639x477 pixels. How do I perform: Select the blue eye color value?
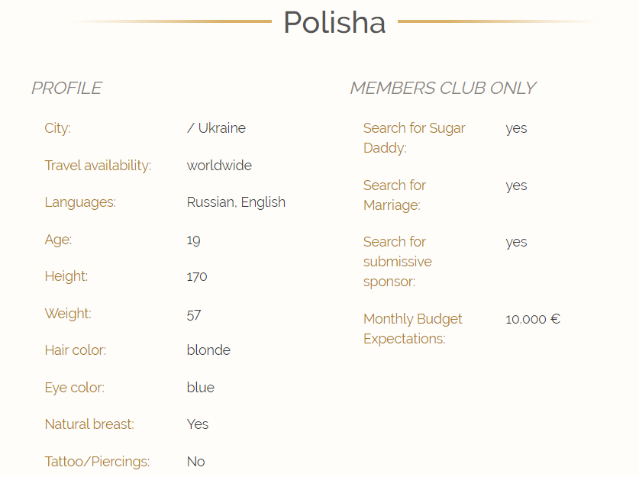[x=201, y=388]
